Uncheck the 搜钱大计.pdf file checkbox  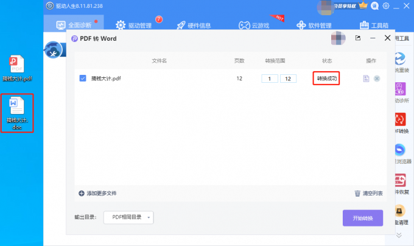tap(83, 78)
